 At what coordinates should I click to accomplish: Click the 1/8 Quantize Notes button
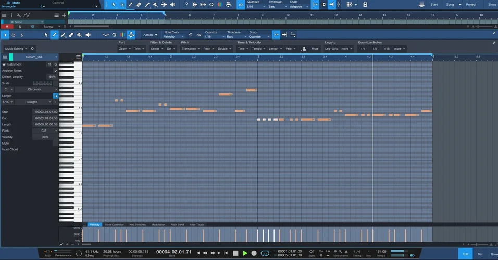375,49
